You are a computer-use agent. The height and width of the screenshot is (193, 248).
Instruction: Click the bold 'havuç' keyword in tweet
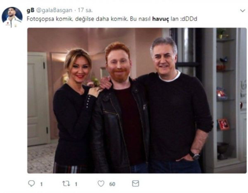(x=161, y=19)
